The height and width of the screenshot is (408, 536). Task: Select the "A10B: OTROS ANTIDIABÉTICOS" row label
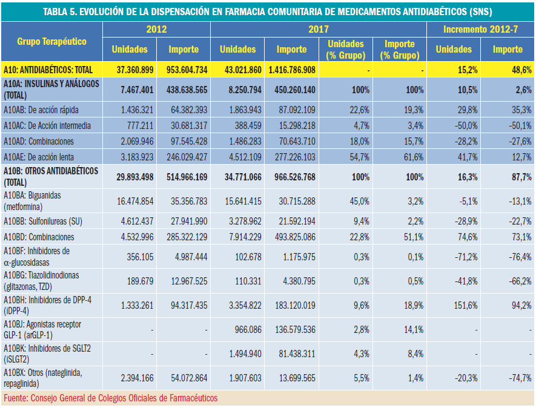pyautogui.click(x=51, y=176)
